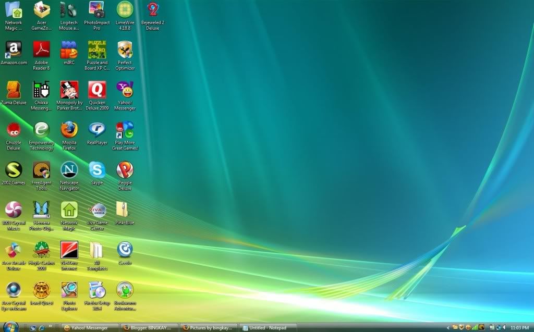
Task: Select Yahoo! Messenger icon on the desktop
Action: (125, 96)
